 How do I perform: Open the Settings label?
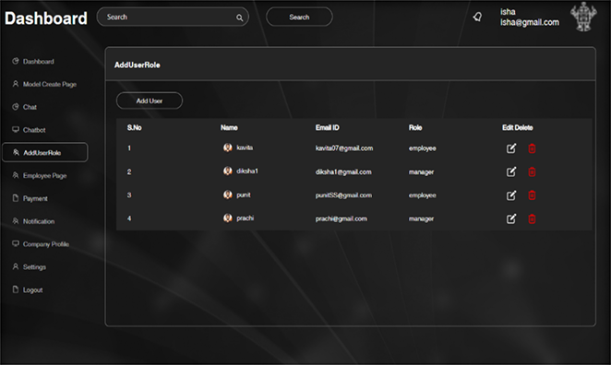click(34, 267)
